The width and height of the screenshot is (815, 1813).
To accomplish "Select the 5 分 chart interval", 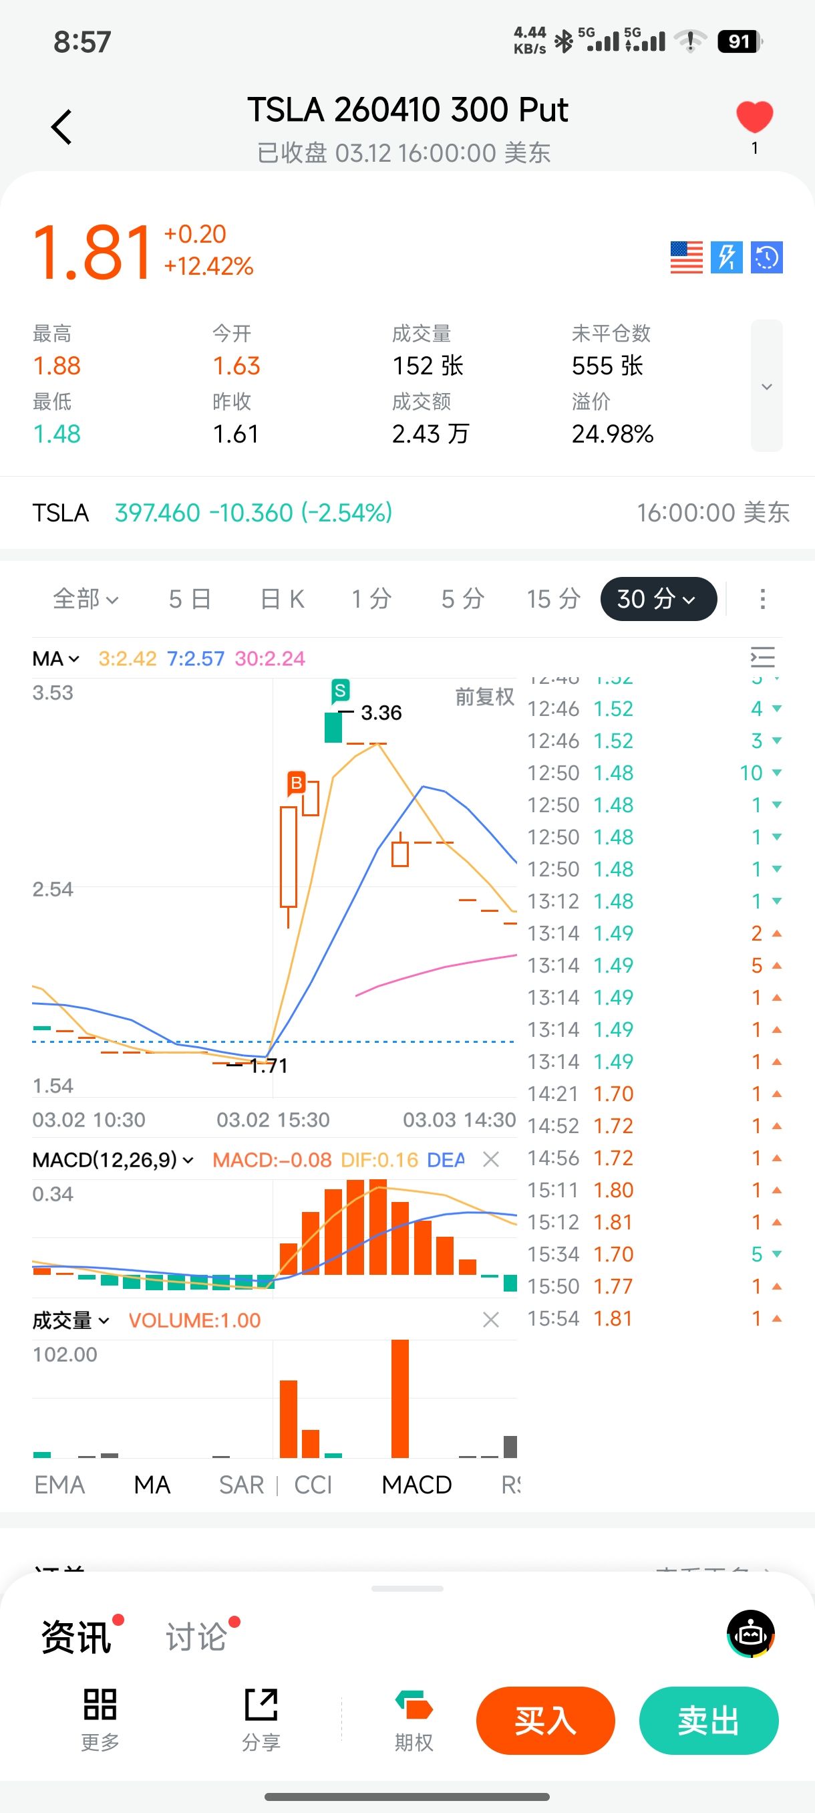I will [x=463, y=599].
